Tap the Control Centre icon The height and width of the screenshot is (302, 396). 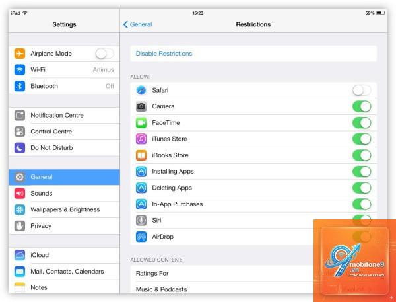[x=20, y=132]
